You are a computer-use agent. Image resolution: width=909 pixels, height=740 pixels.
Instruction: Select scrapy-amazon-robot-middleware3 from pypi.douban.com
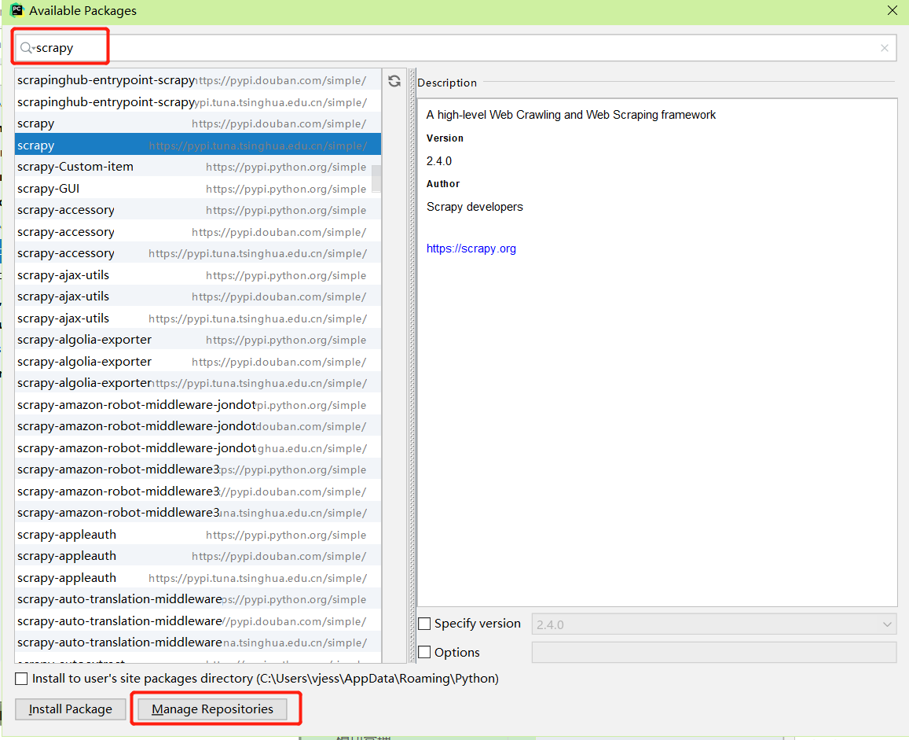[198, 491]
